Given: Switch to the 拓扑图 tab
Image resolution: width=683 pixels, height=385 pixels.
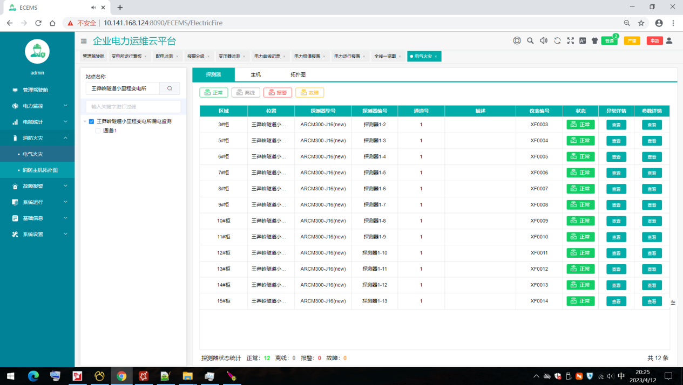Looking at the screenshot, I should point(298,74).
